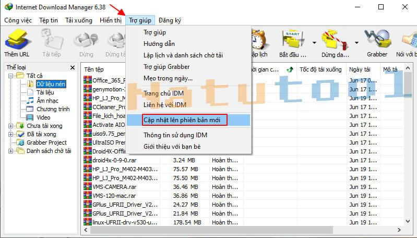Select the Video category
This screenshot has height=238, width=417.
click(43, 117)
